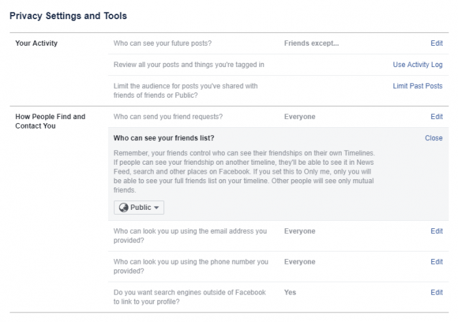Select 'Review all your posts' row text
458x322 pixels.
pyautogui.click(x=189, y=65)
